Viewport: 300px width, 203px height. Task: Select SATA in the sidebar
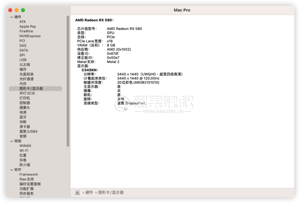coord(24,50)
